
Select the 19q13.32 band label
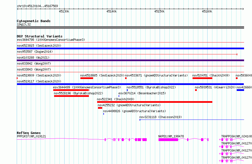pyautogui.click(x=24, y=24)
